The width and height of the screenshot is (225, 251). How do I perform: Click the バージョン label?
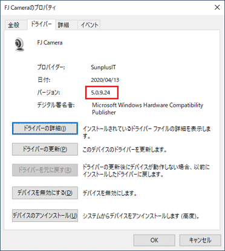pos(48,93)
